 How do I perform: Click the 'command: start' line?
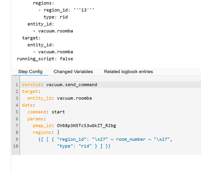(x=46, y=112)
